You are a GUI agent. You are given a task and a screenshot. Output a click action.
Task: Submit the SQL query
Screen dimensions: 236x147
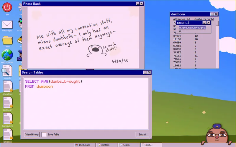pyautogui.click(x=142, y=134)
